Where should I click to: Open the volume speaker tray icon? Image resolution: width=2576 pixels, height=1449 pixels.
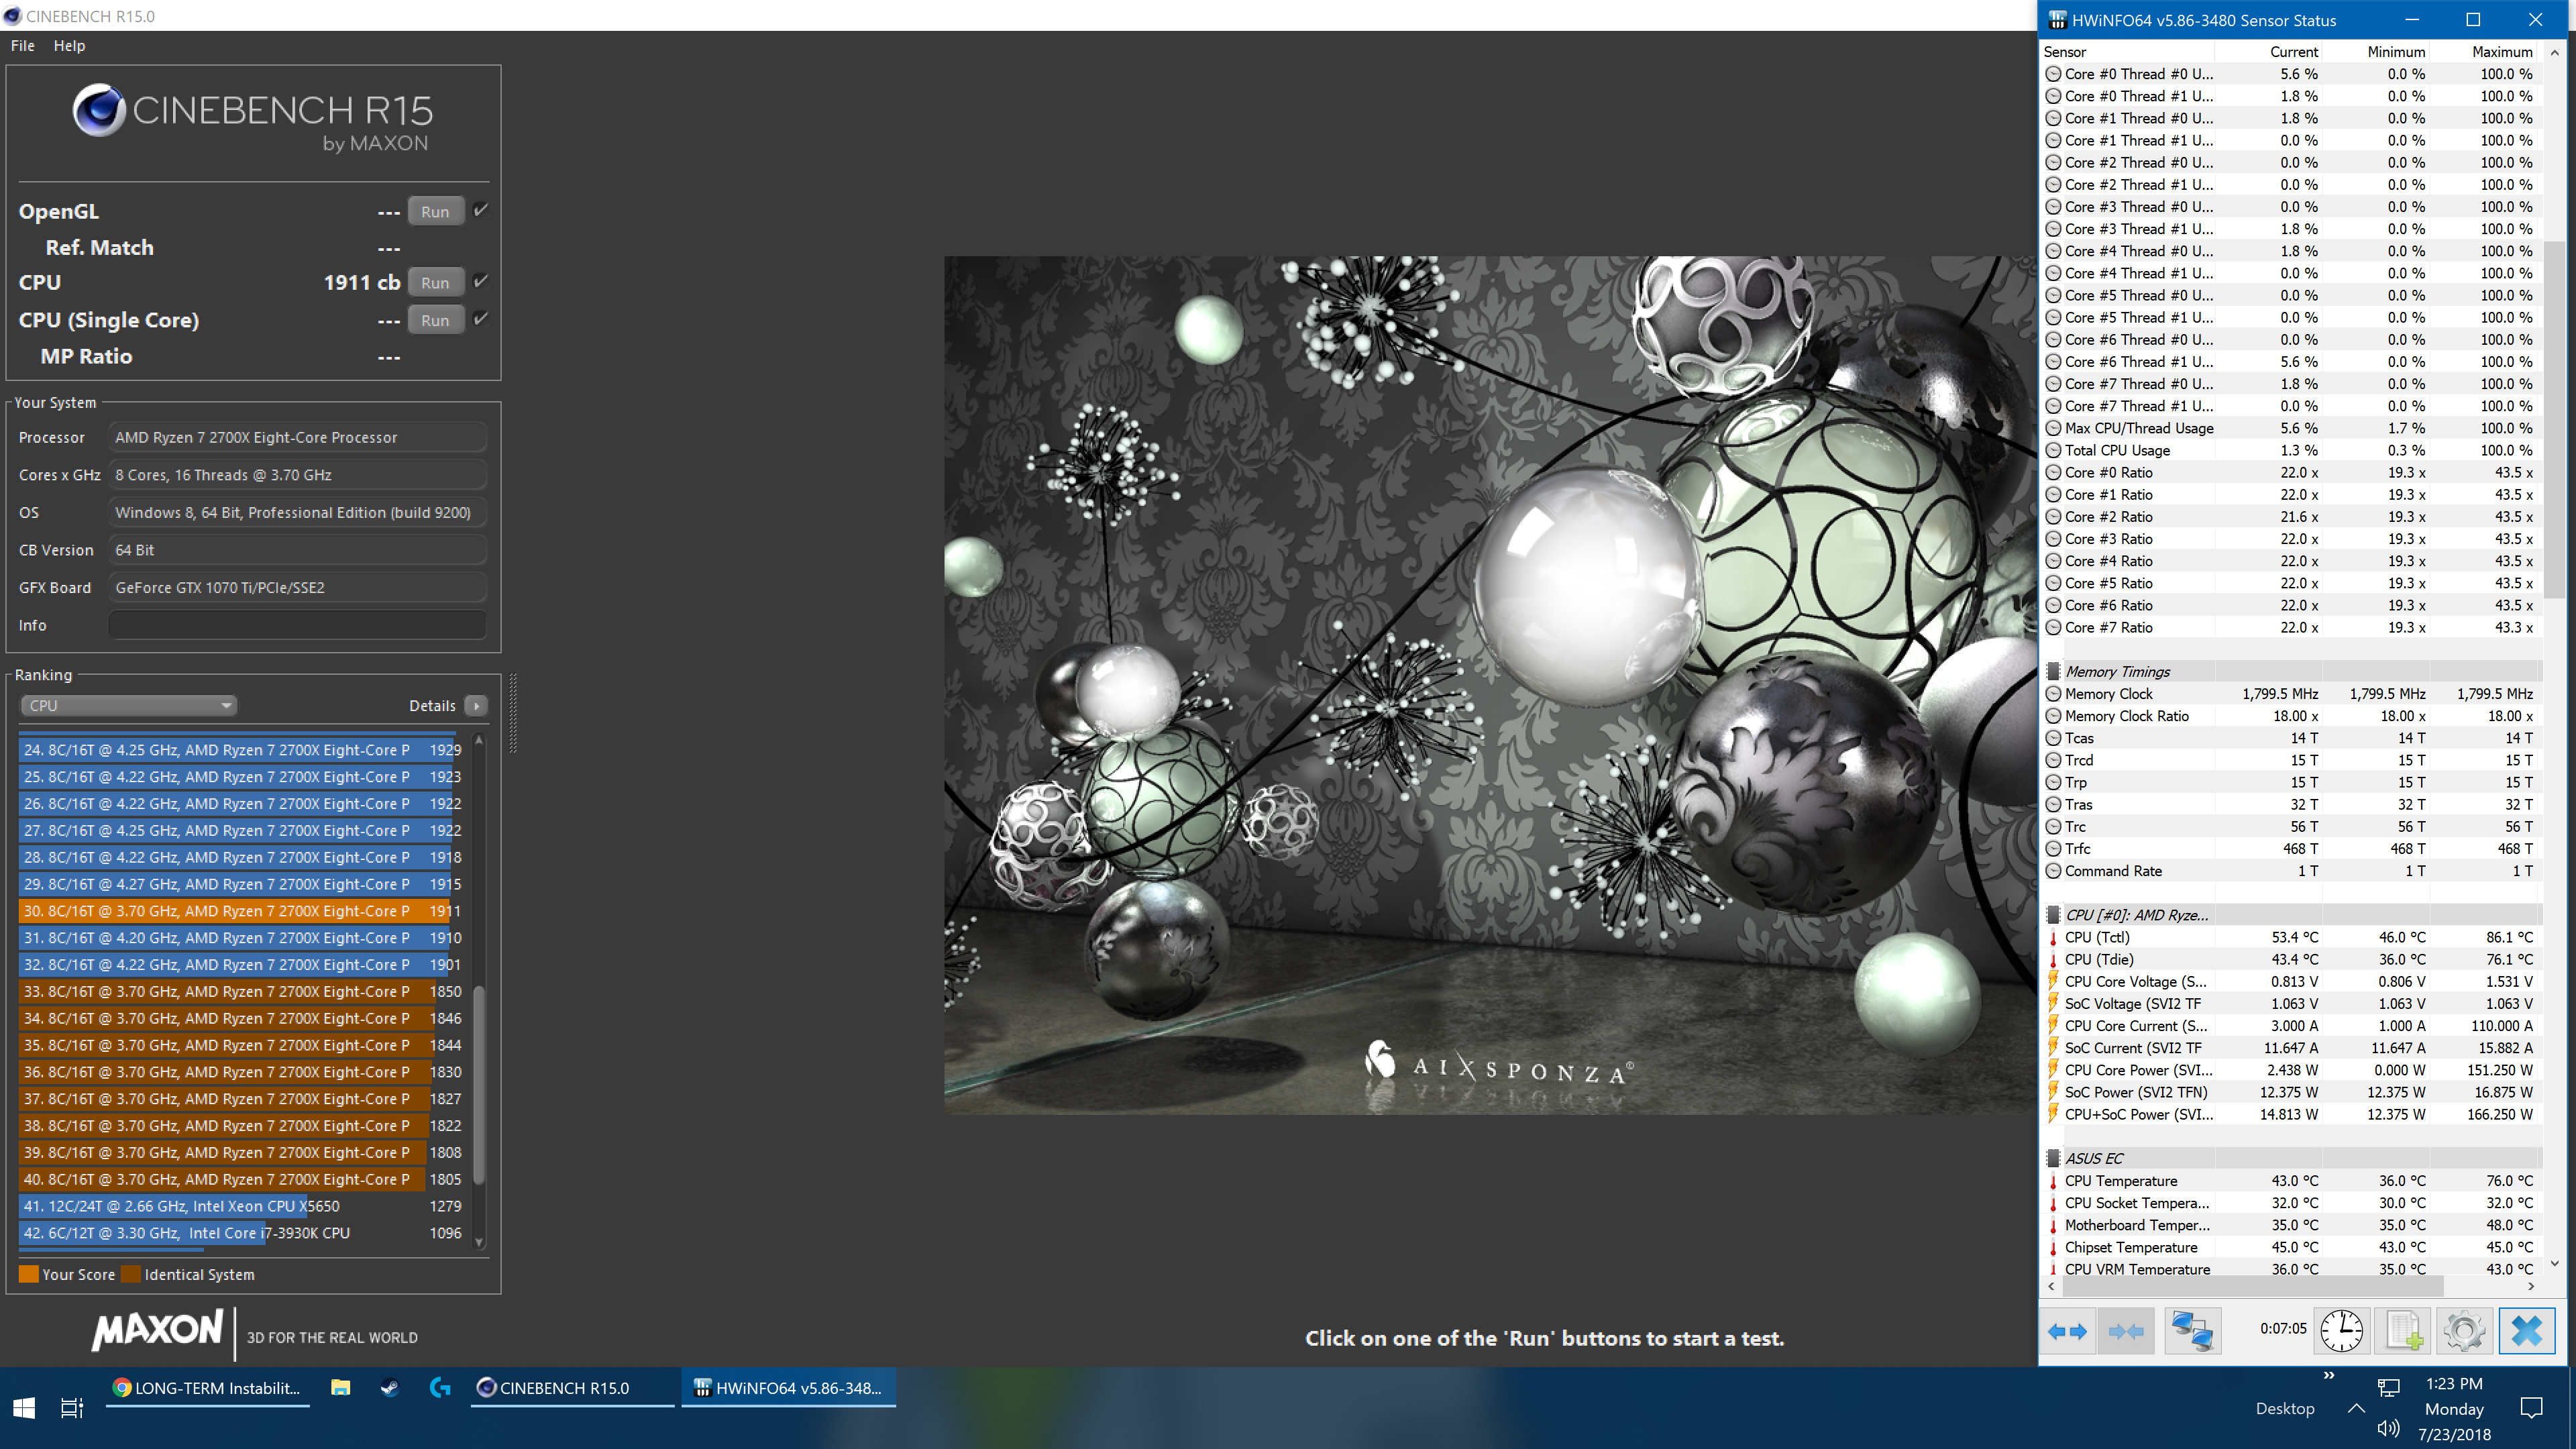[x=2387, y=1428]
